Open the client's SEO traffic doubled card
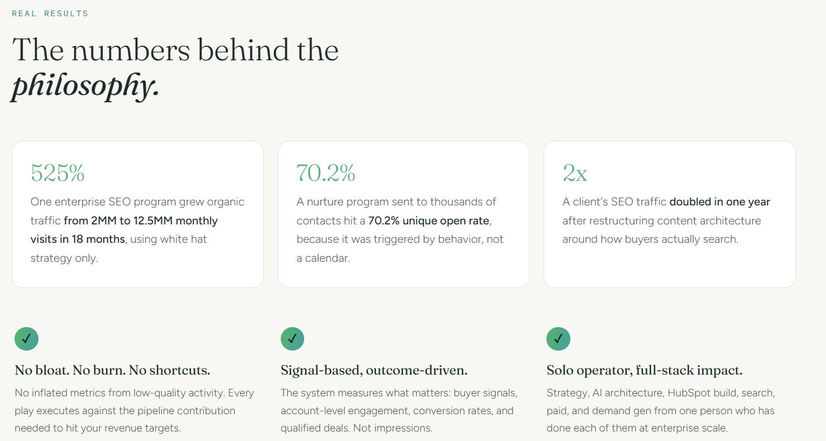Image resolution: width=826 pixels, height=441 pixels. pos(670,214)
